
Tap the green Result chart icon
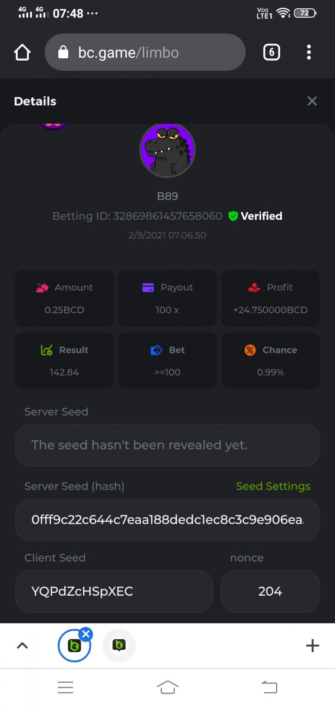pyautogui.click(x=47, y=350)
